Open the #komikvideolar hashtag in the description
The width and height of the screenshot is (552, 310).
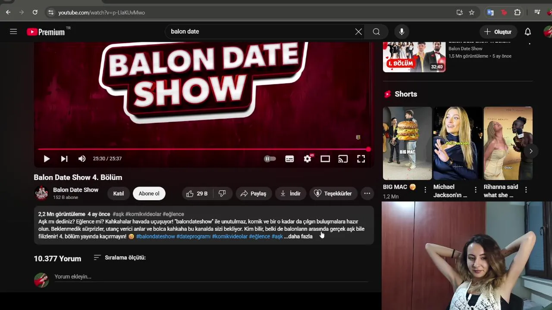tap(230, 236)
